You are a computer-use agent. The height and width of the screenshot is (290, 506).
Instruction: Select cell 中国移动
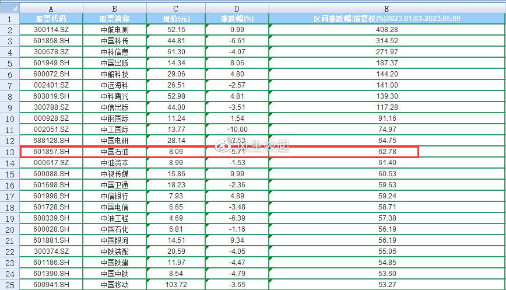tap(115, 285)
